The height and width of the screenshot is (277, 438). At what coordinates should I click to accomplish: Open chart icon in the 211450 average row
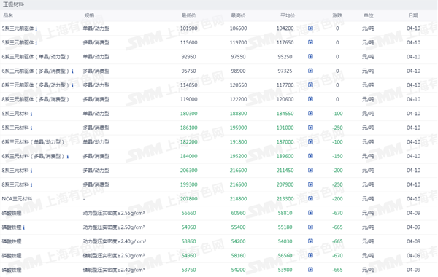[310, 170]
